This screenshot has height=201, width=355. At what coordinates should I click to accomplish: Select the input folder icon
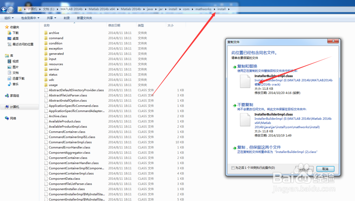(46, 59)
